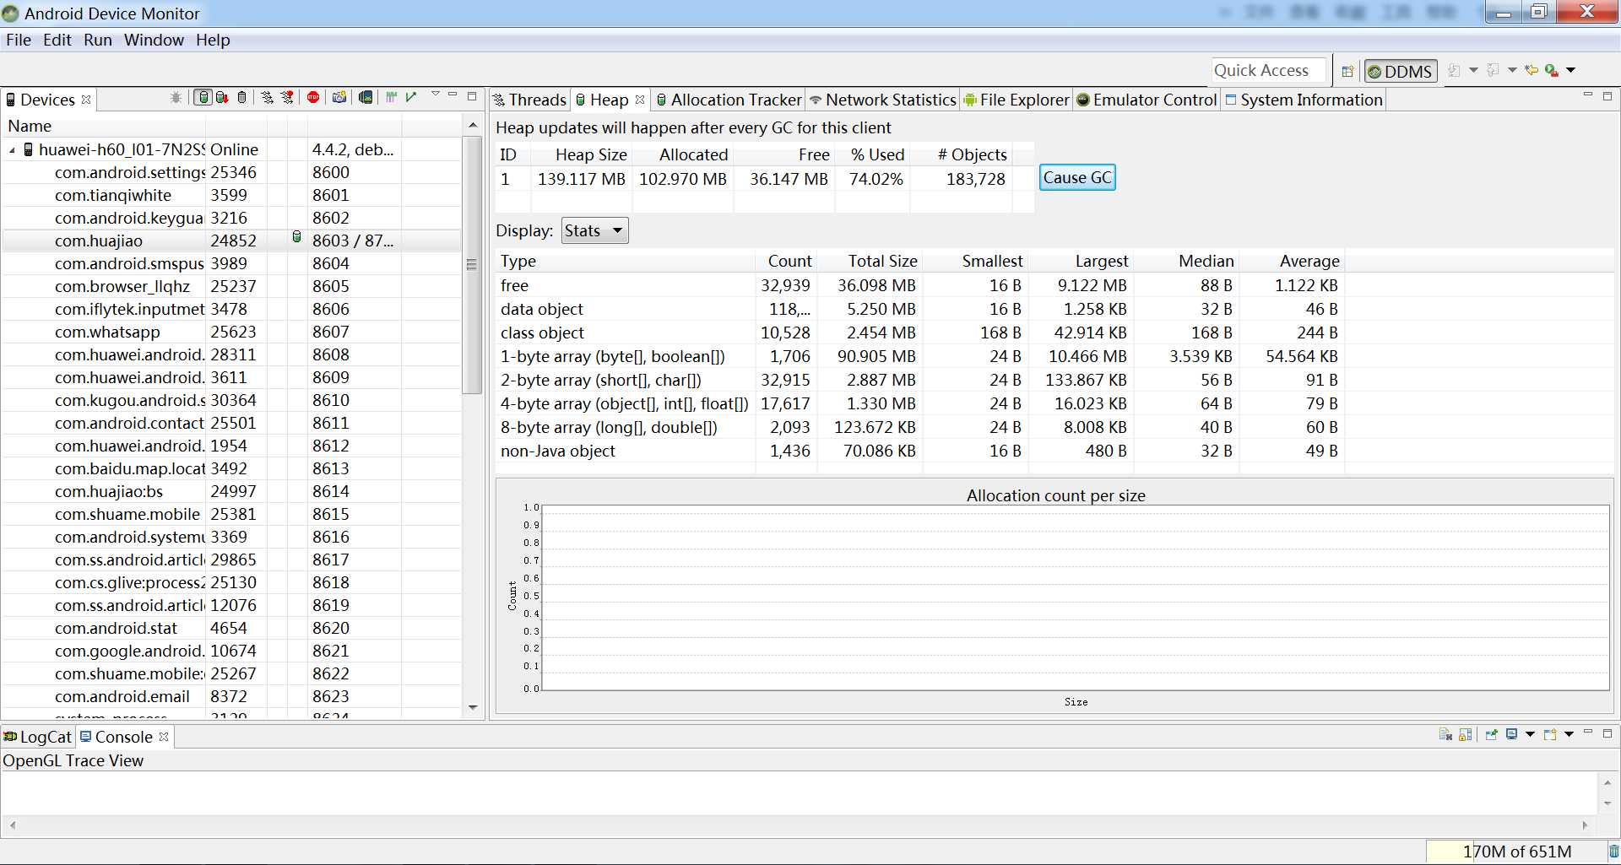
Task: Click the Dump HPROF file icon
Action: coord(222,97)
